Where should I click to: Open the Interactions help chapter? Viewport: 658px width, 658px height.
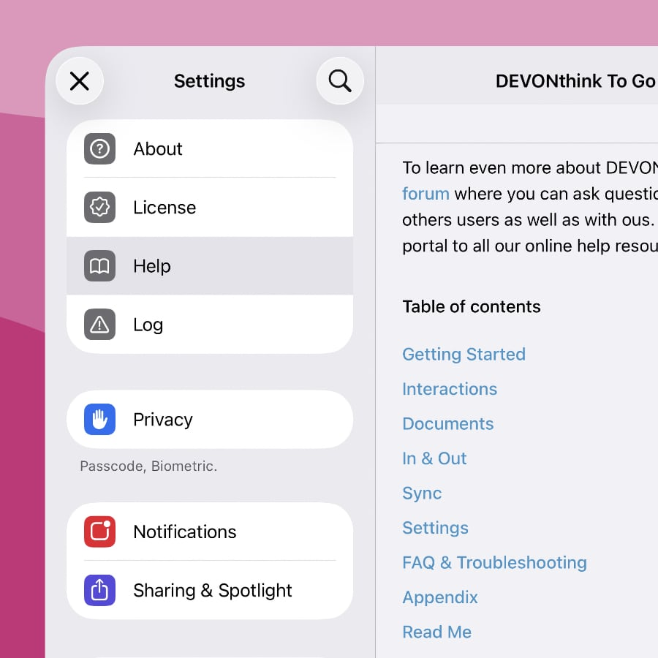[450, 389]
